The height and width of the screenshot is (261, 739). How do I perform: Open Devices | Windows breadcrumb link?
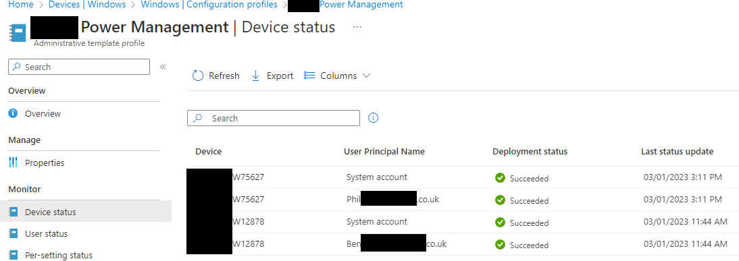(x=87, y=5)
